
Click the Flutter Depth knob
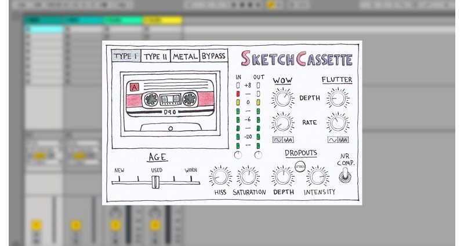338,98
